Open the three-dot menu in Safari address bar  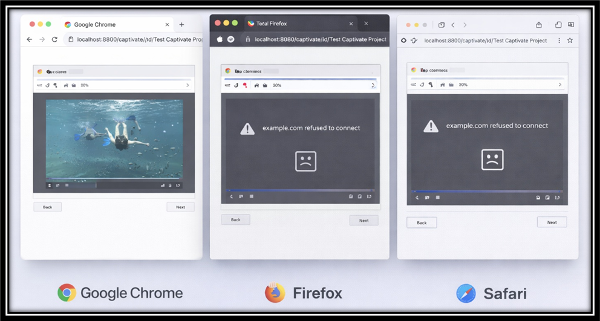(559, 41)
